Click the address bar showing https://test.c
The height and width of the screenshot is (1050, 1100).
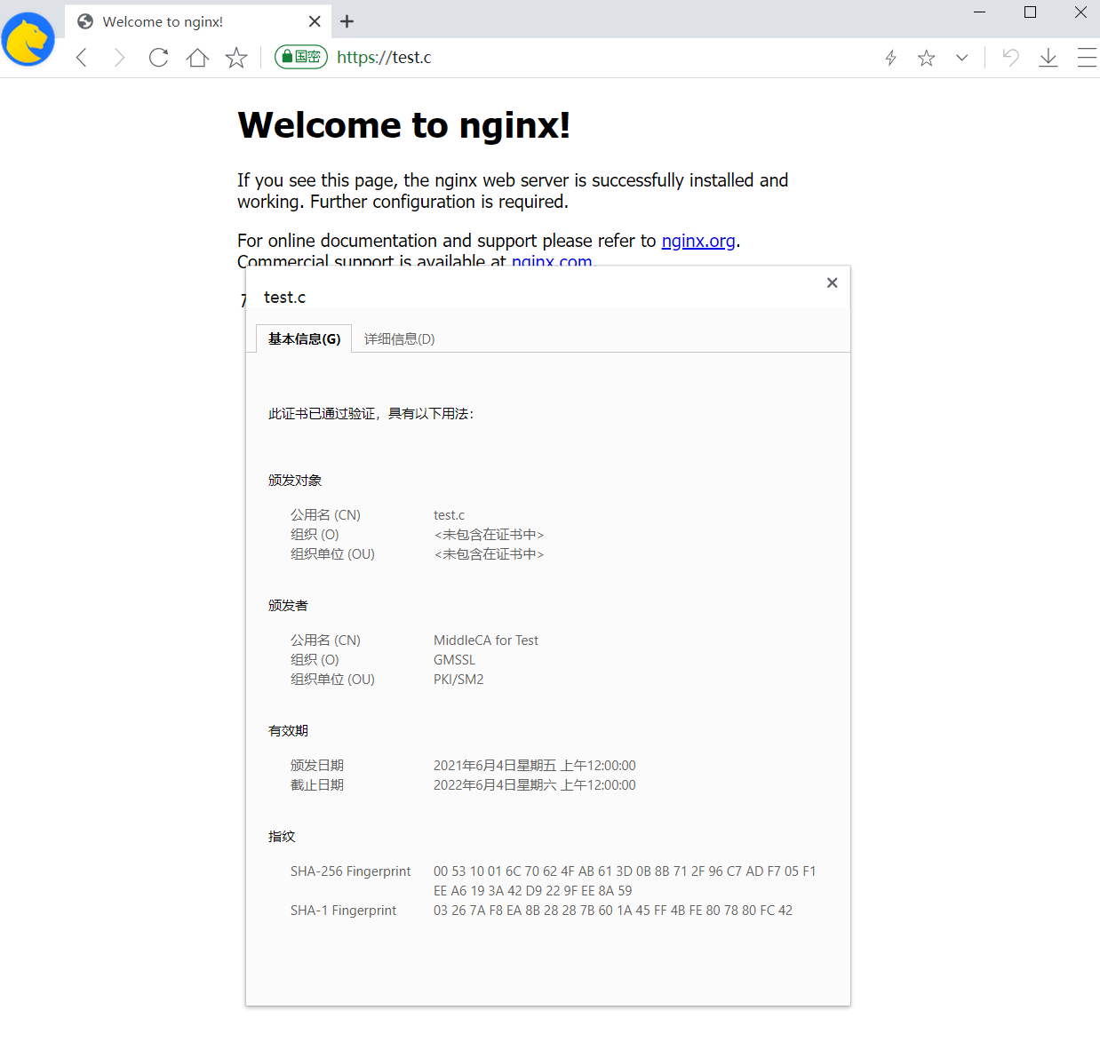[384, 57]
